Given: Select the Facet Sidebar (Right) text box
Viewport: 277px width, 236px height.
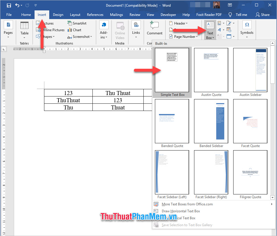Looking at the screenshot, I should [211, 174].
